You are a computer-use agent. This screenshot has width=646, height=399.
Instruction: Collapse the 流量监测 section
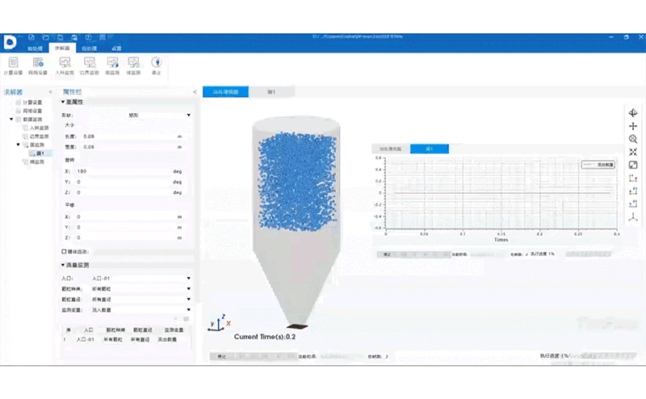coord(63,264)
